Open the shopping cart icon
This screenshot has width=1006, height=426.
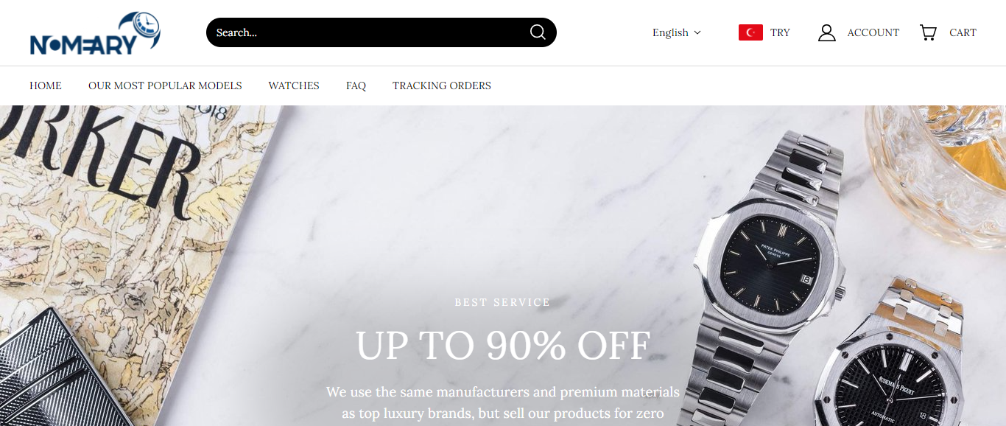pos(928,32)
